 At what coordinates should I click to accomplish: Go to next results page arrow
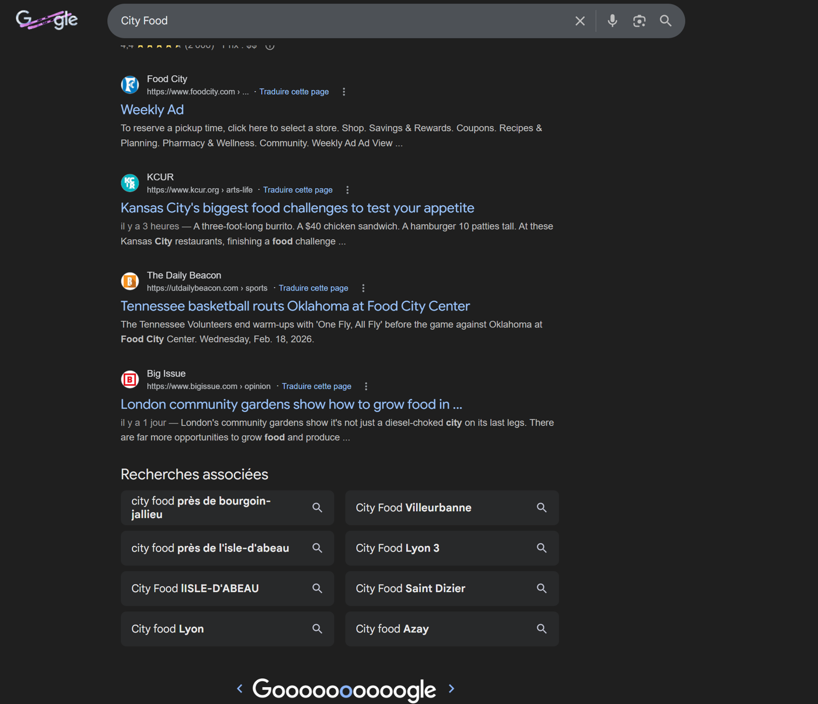(452, 688)
